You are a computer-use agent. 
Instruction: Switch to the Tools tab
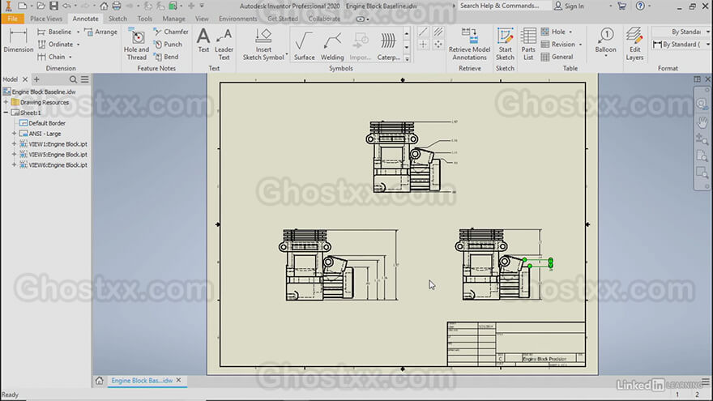(144, 19)
